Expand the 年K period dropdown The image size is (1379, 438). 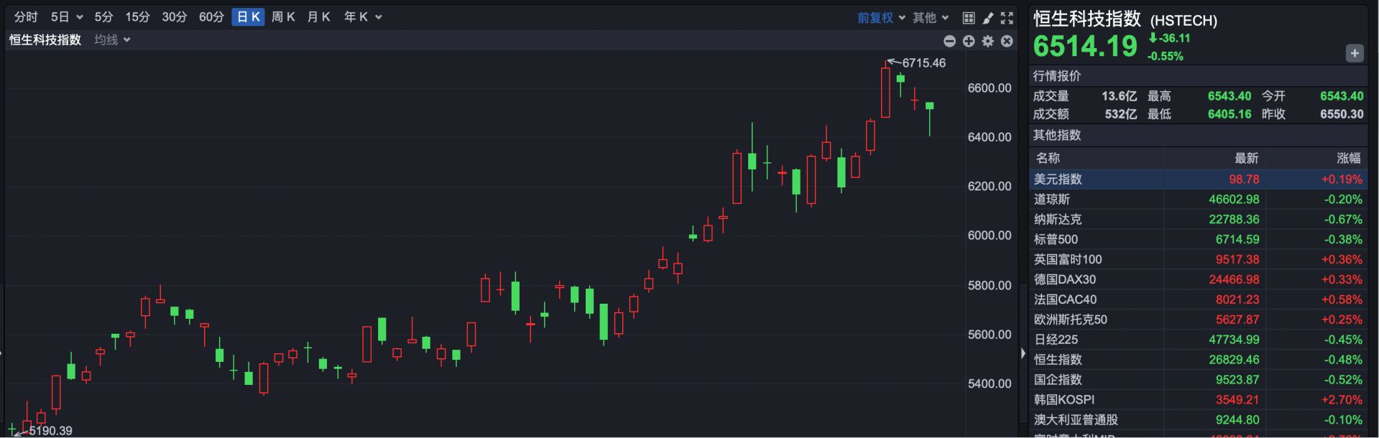362,17
